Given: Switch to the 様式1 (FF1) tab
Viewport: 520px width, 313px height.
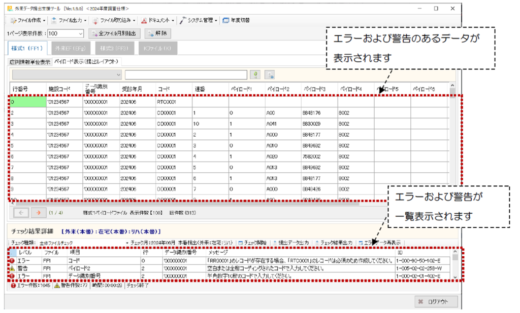Looking at the screenshot, I should [x=27, y=48].
